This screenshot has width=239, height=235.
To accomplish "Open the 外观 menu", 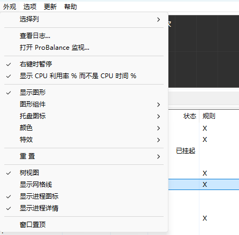I will (10, 7).
